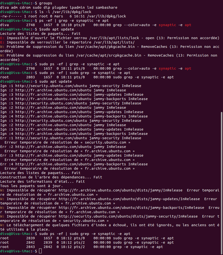Click the 'Err :4' jammy-backports line
223x255 pixels.
click(x=74, y=164)
